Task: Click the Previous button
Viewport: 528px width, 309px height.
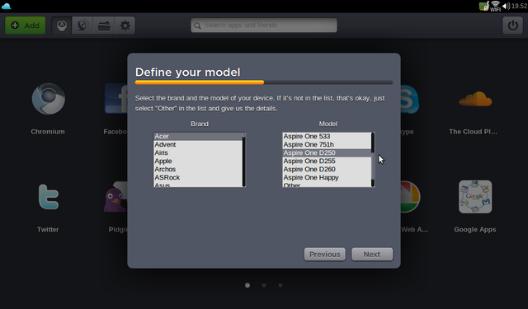Action: 324,254
